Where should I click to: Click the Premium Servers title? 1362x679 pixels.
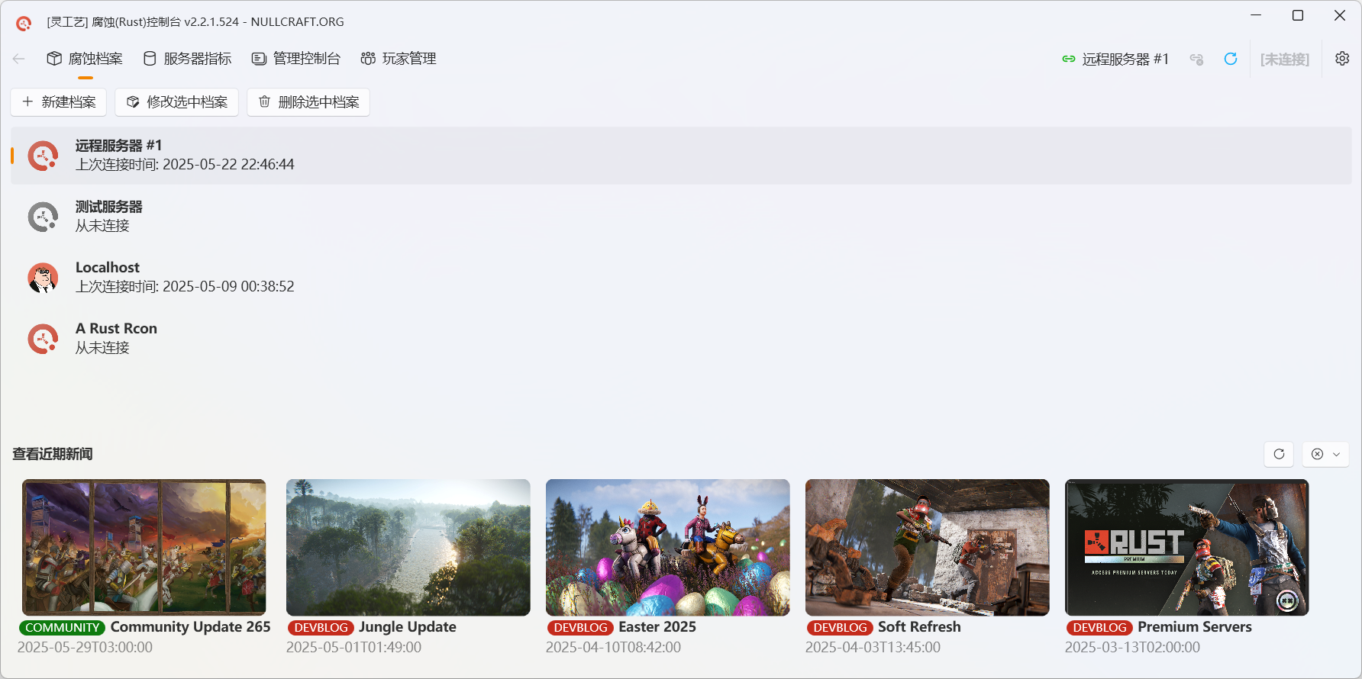(1195, 627)
